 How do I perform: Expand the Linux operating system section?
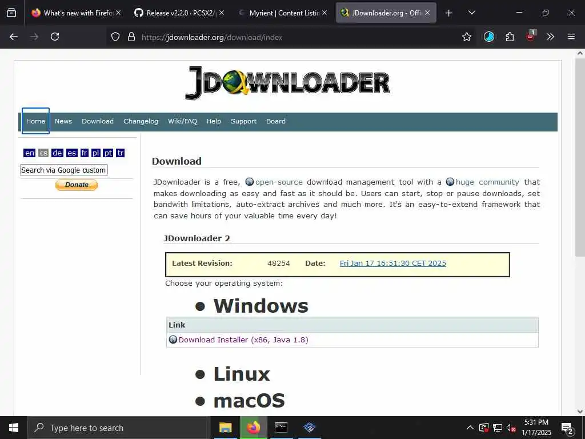pos(242,374)
